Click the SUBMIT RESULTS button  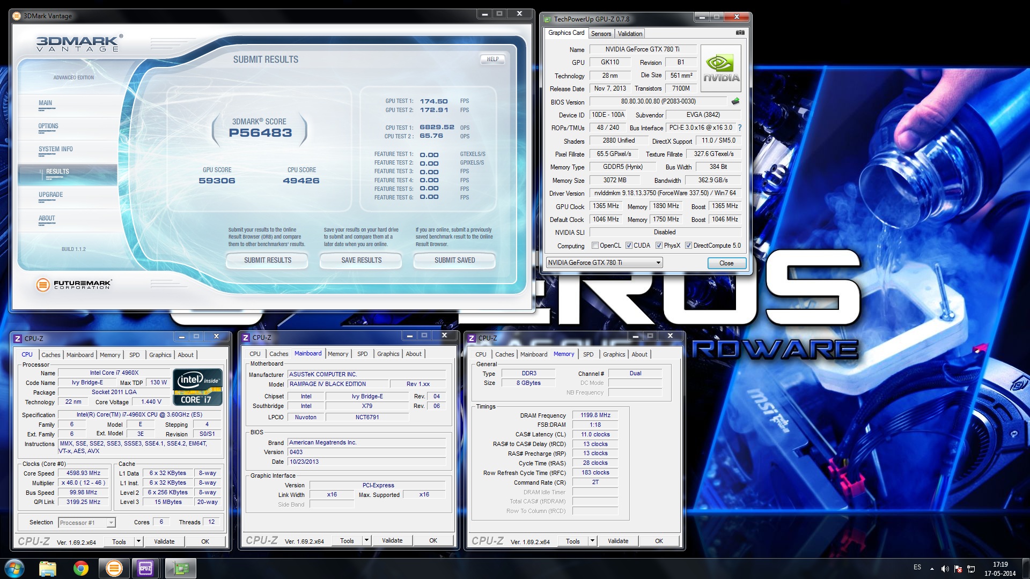click(268, 260)
